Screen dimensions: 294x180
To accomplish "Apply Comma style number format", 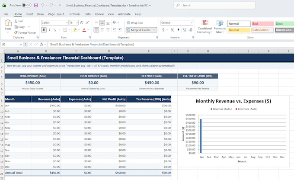I will (x=178, y=30).
